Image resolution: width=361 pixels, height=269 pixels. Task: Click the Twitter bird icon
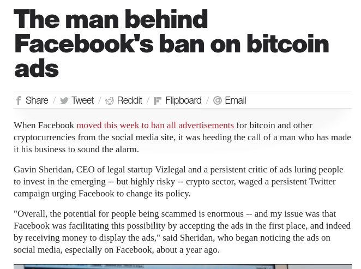(64, 100)
